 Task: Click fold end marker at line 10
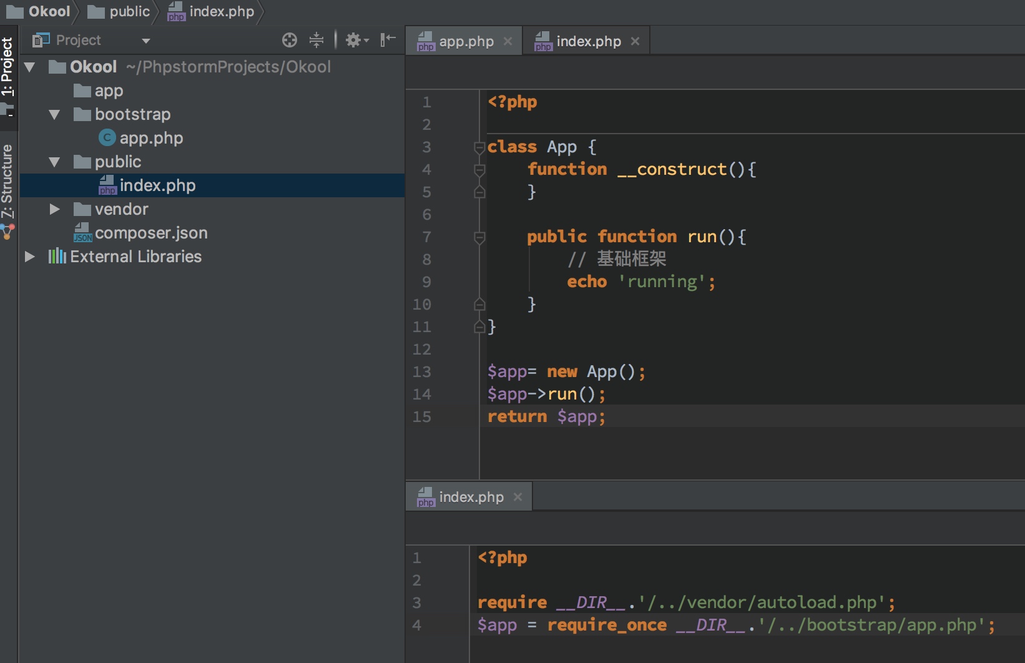coord(479,304)
